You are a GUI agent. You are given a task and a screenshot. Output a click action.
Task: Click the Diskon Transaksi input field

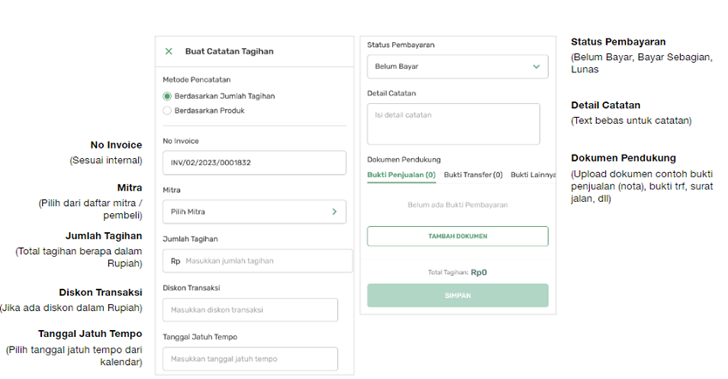250,310
